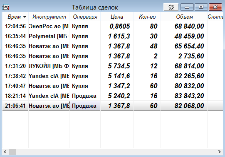Sort by the Цена column header
Screen dimensions: 225x157
click(x=117, y=17)
